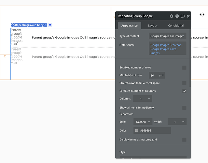Toggle Stretch rows to fill vertical space
The width and height of the screenshot is (208, 163).
(184, 83)
